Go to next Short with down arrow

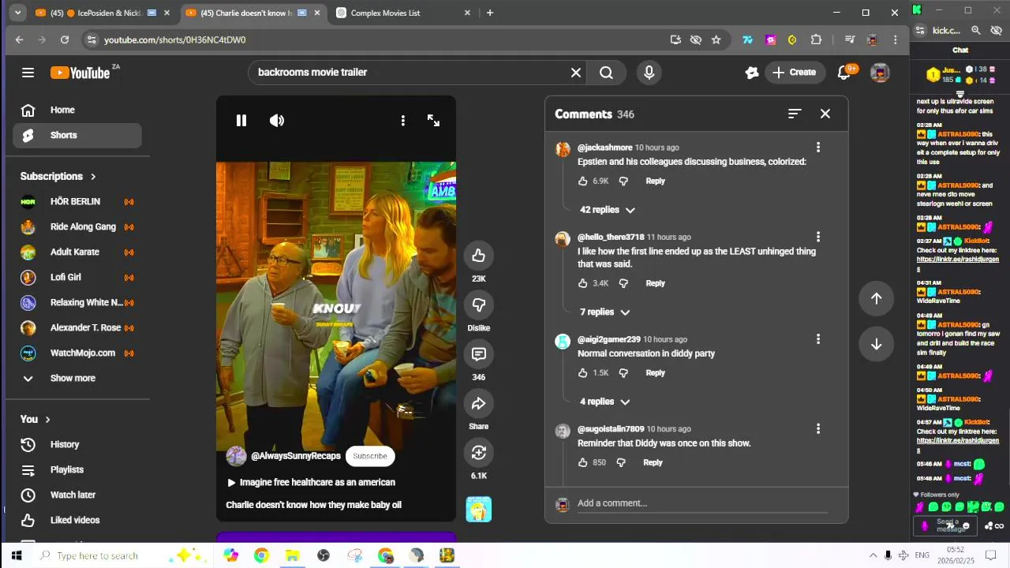click(x=876, y=344)
